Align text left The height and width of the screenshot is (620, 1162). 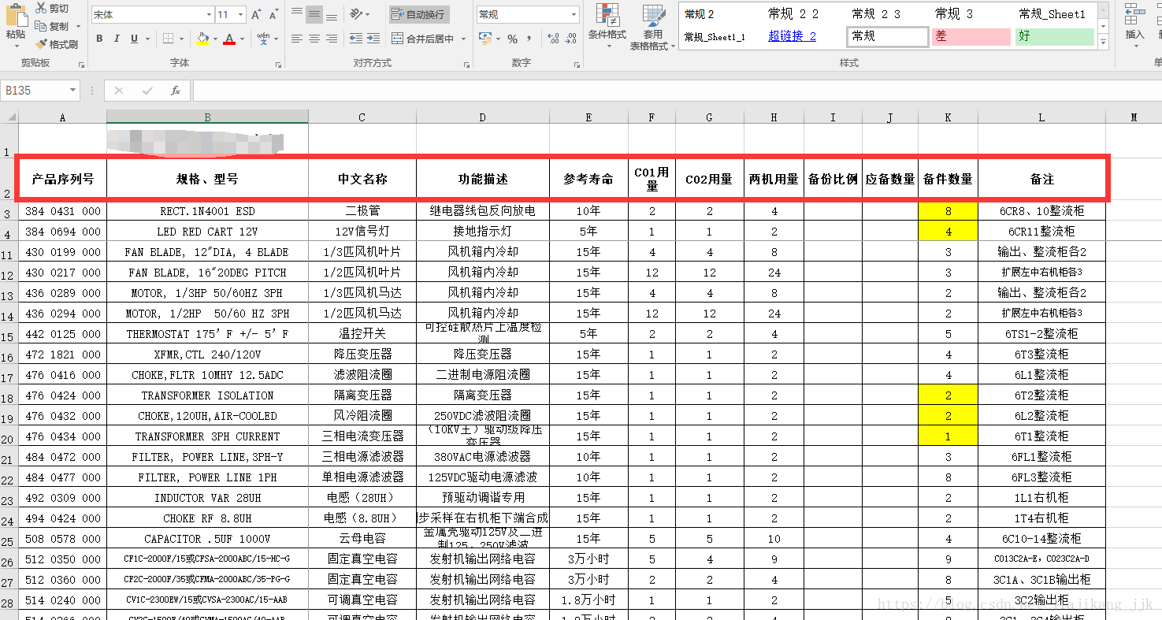(x=297, y=38)
